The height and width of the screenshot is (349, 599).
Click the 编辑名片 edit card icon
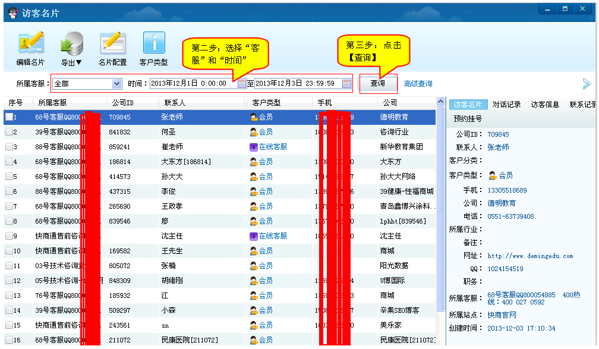click(x=31, y=44)
